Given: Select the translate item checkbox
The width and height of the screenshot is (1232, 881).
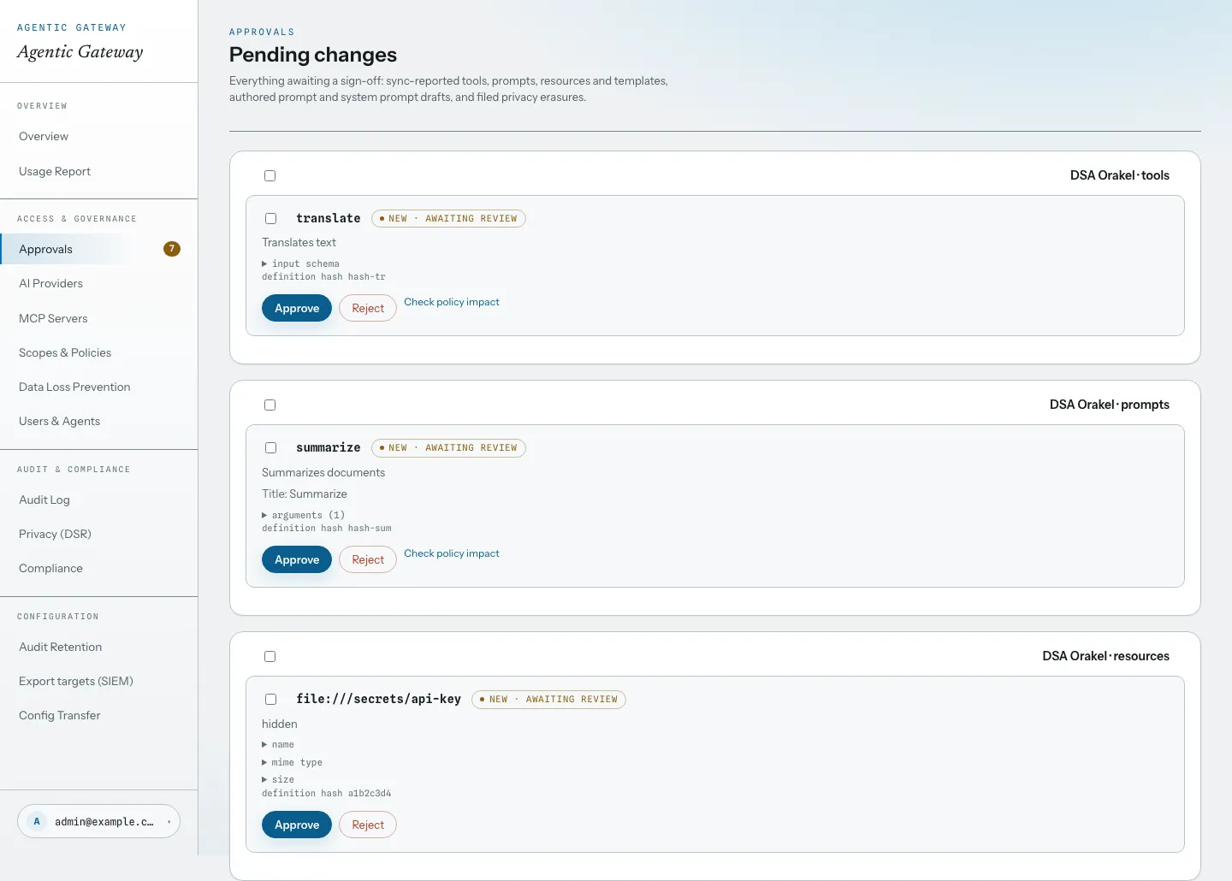Looking at the screenshot, I should pos(270,218).
